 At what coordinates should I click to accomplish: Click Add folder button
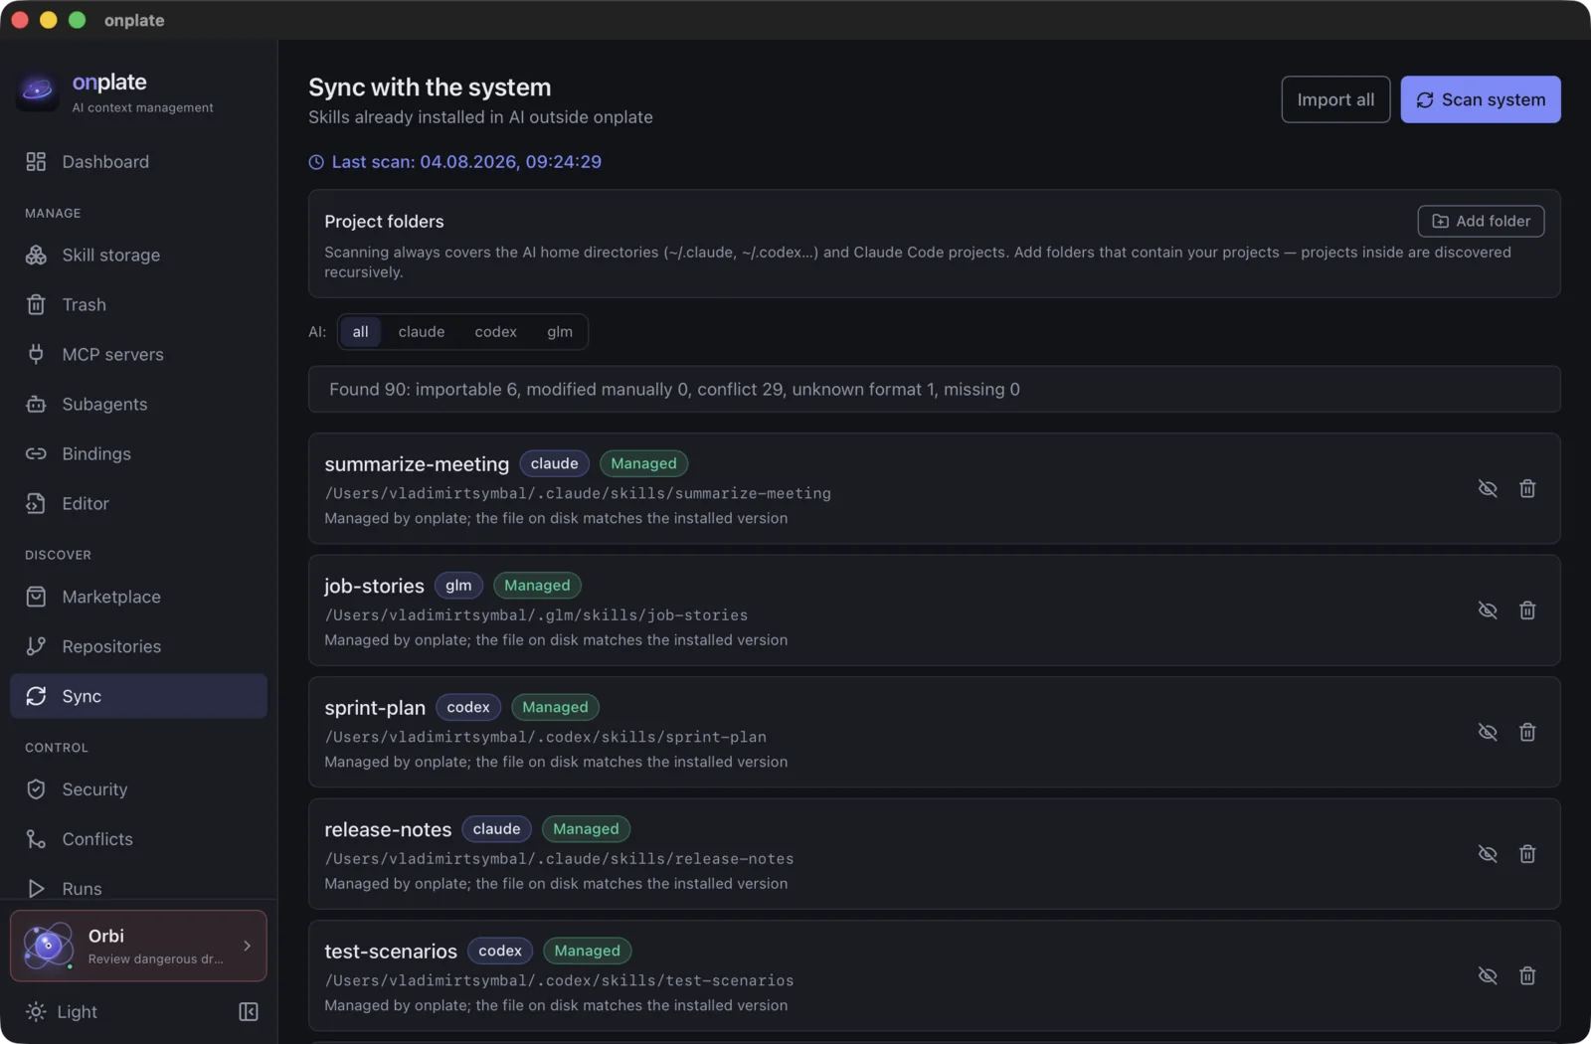coord(1481,222)
